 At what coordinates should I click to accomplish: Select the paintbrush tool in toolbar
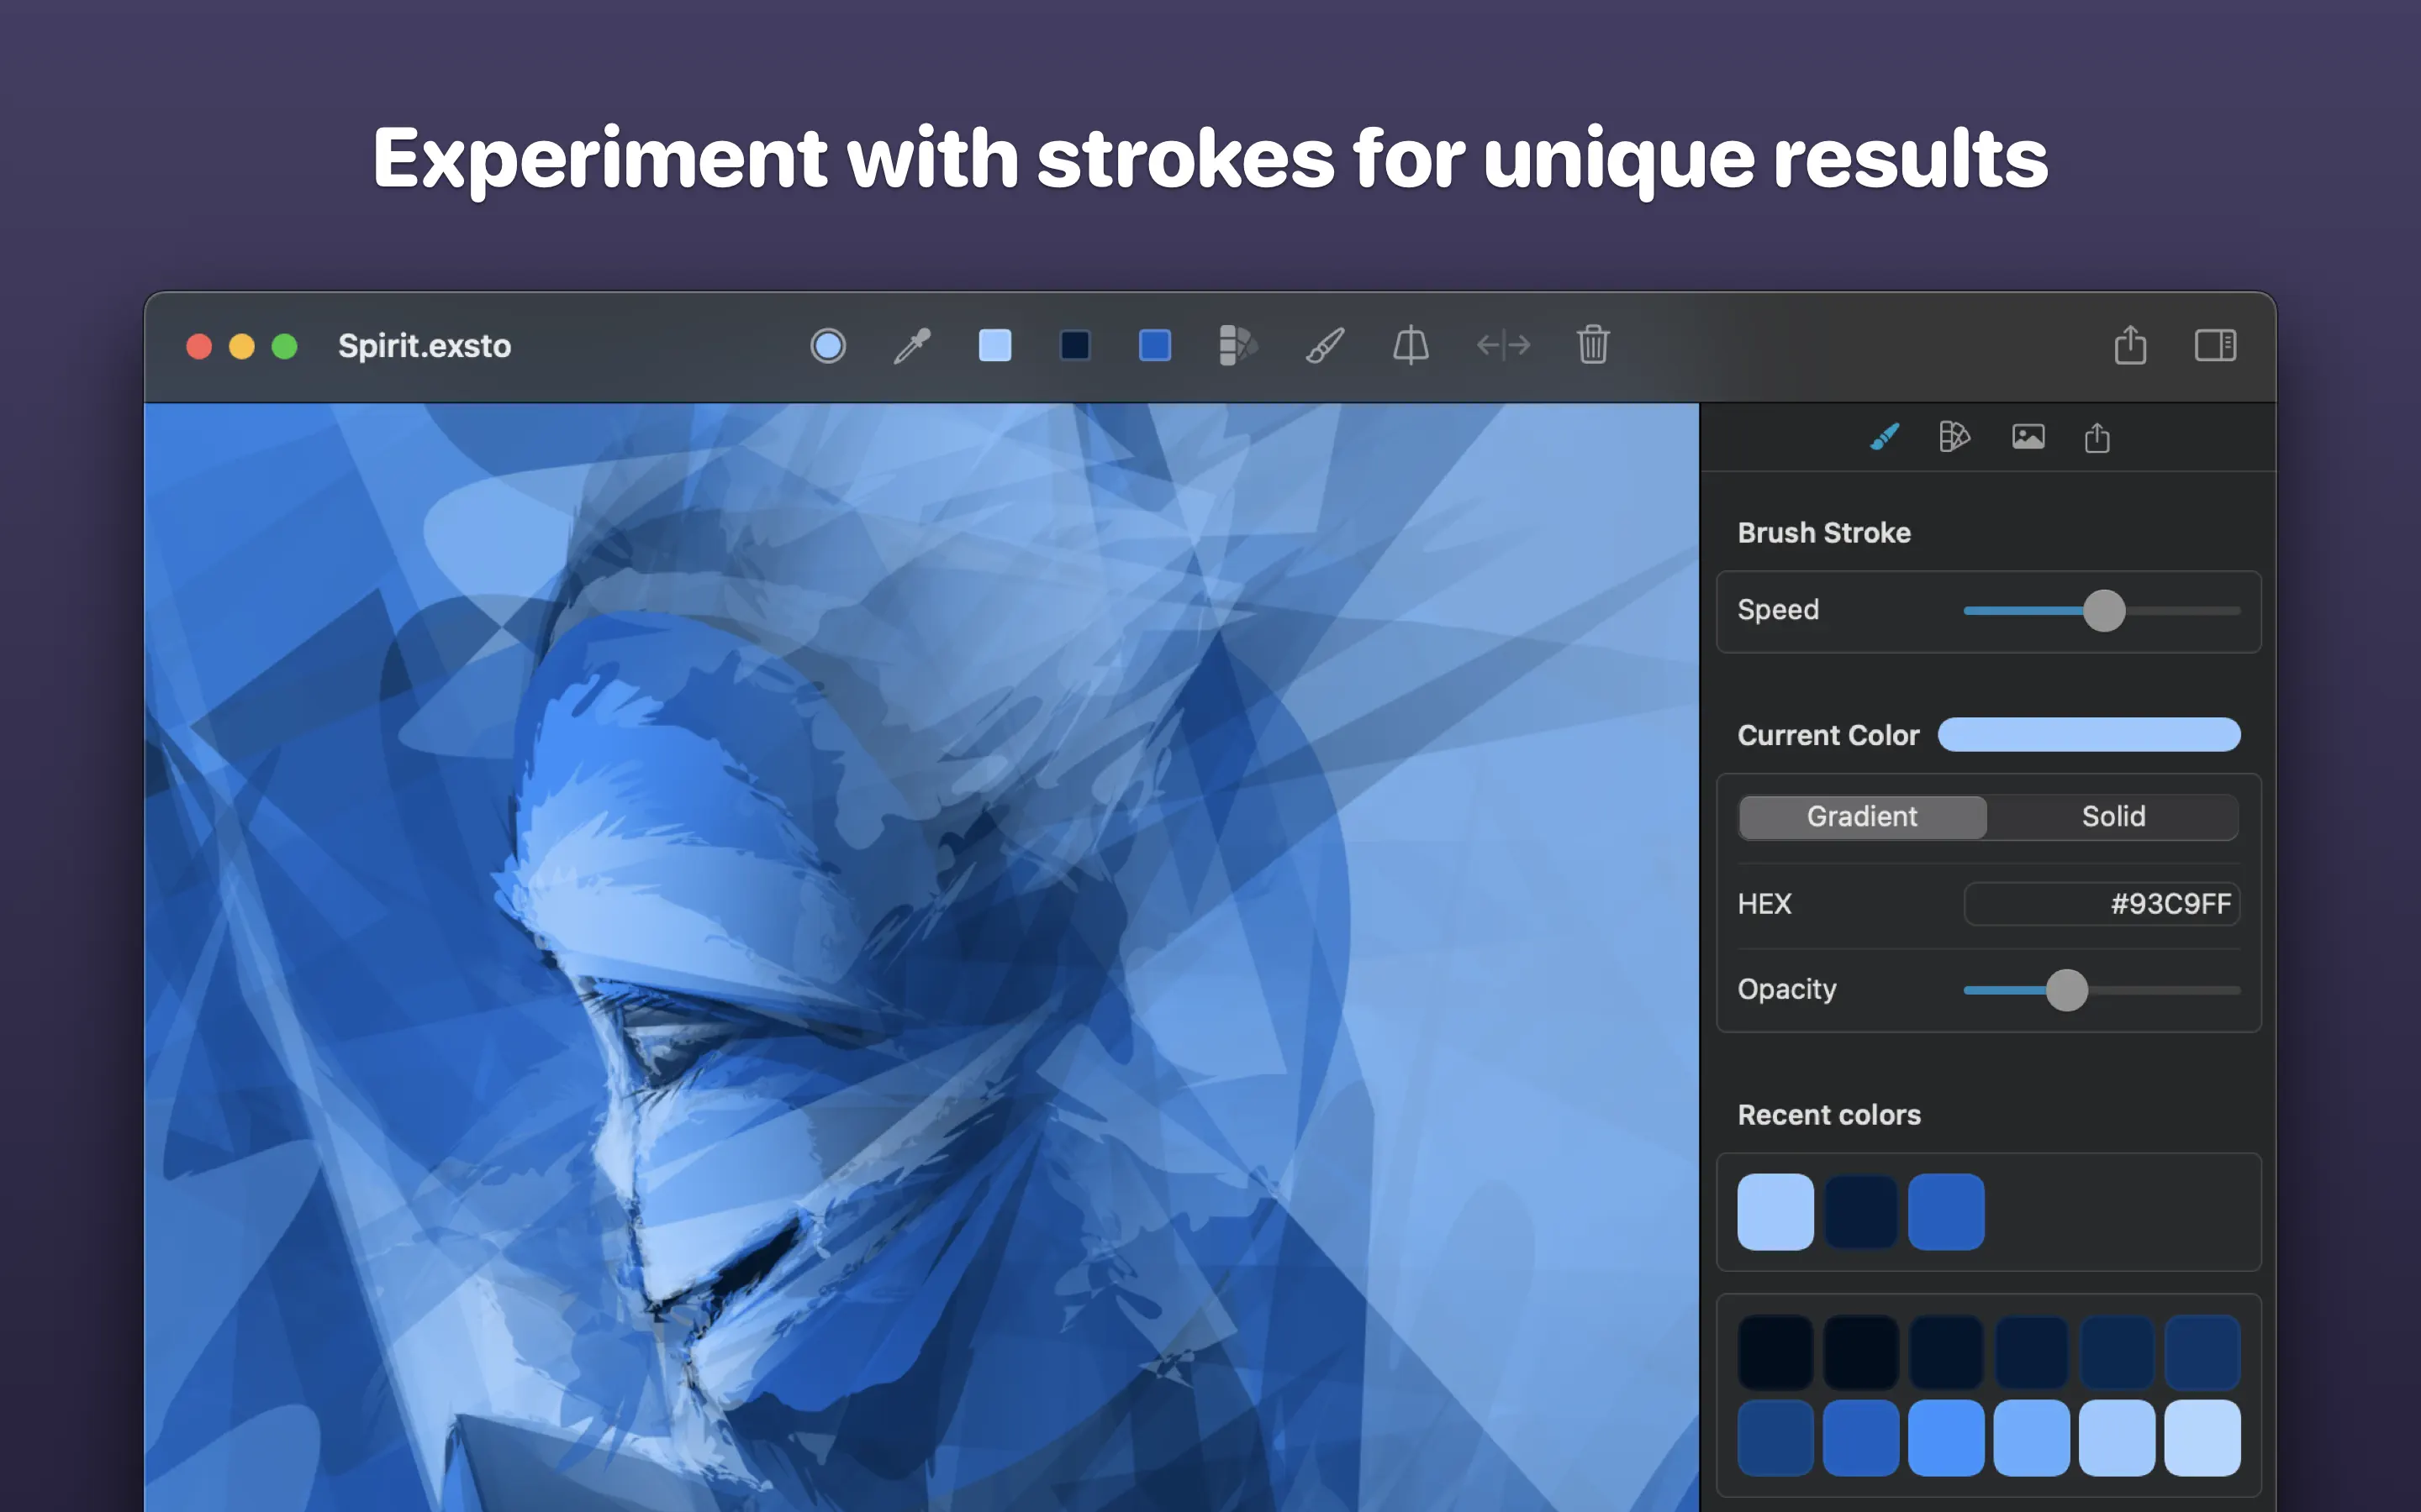point(1325,346)
